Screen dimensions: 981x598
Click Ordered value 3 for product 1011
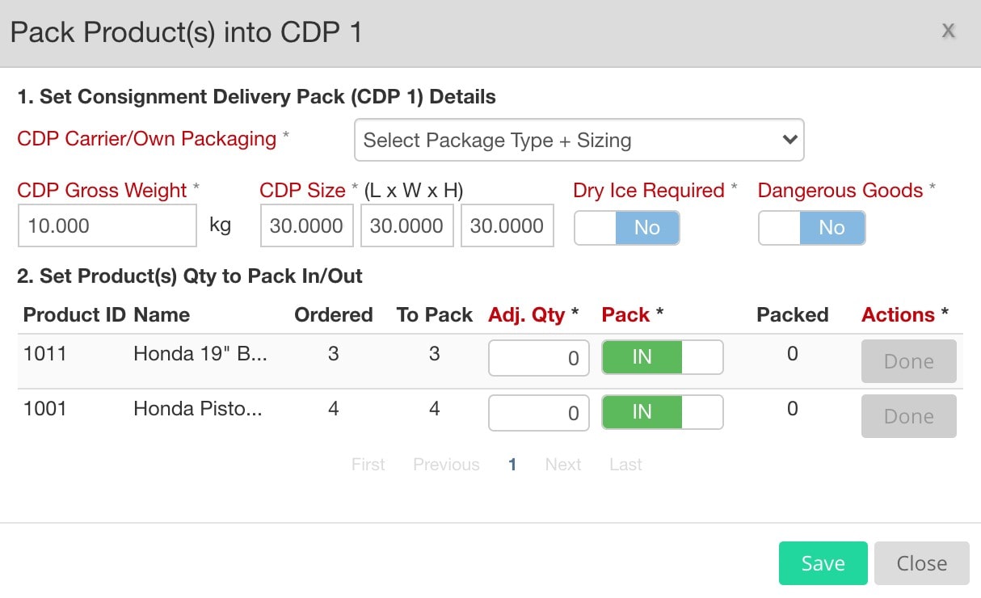(334, 353)
